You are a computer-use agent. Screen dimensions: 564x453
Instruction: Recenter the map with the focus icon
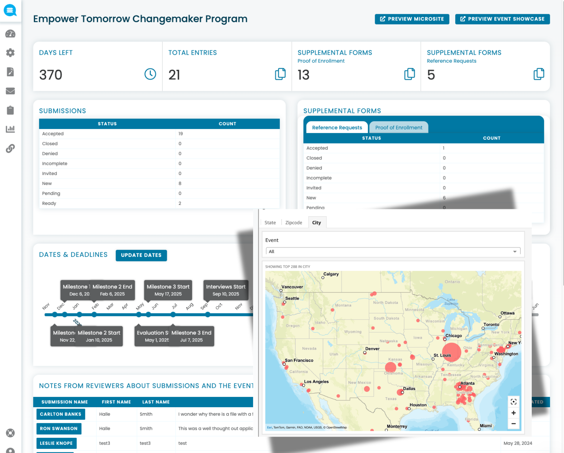[x=513, y=401]
